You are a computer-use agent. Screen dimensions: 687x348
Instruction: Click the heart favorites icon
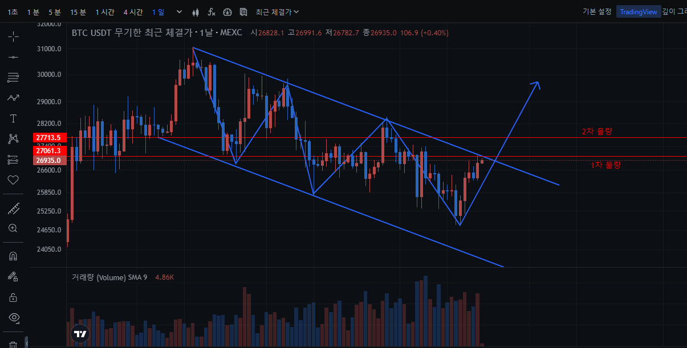tap(13, 180)
